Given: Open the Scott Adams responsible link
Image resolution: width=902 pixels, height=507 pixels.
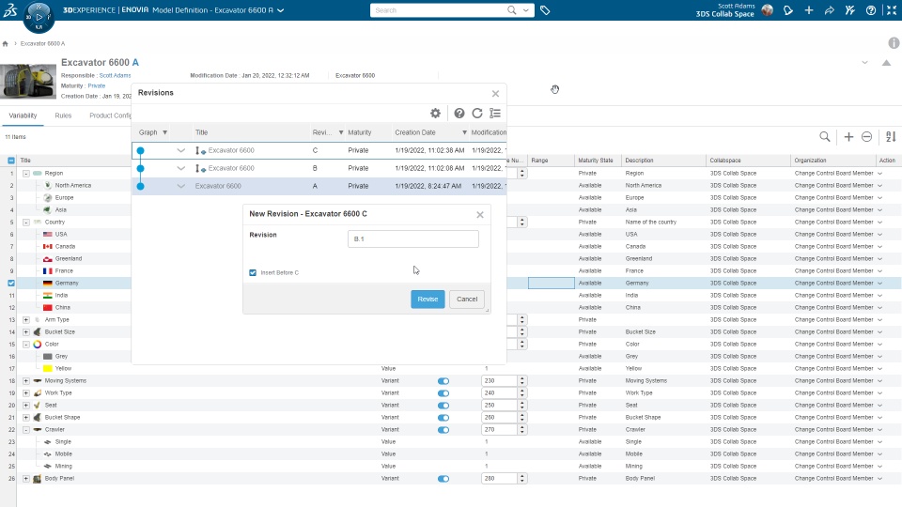Looking at the screenshot, I should point(115,75).
